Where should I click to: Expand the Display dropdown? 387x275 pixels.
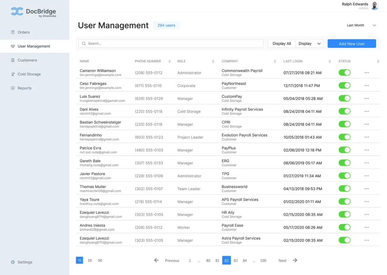pyautogui.click(x=309, y=43)
